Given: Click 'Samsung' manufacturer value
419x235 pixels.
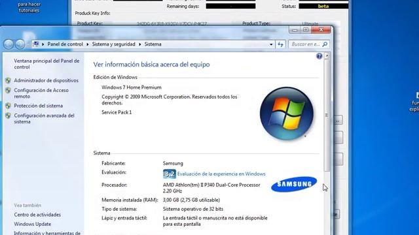Looking at the screenshot, I should (x=173, y=163).
